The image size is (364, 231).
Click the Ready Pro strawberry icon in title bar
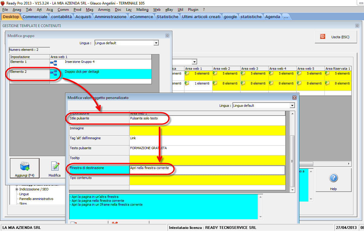pyautogui.click(x=3, y=3)
